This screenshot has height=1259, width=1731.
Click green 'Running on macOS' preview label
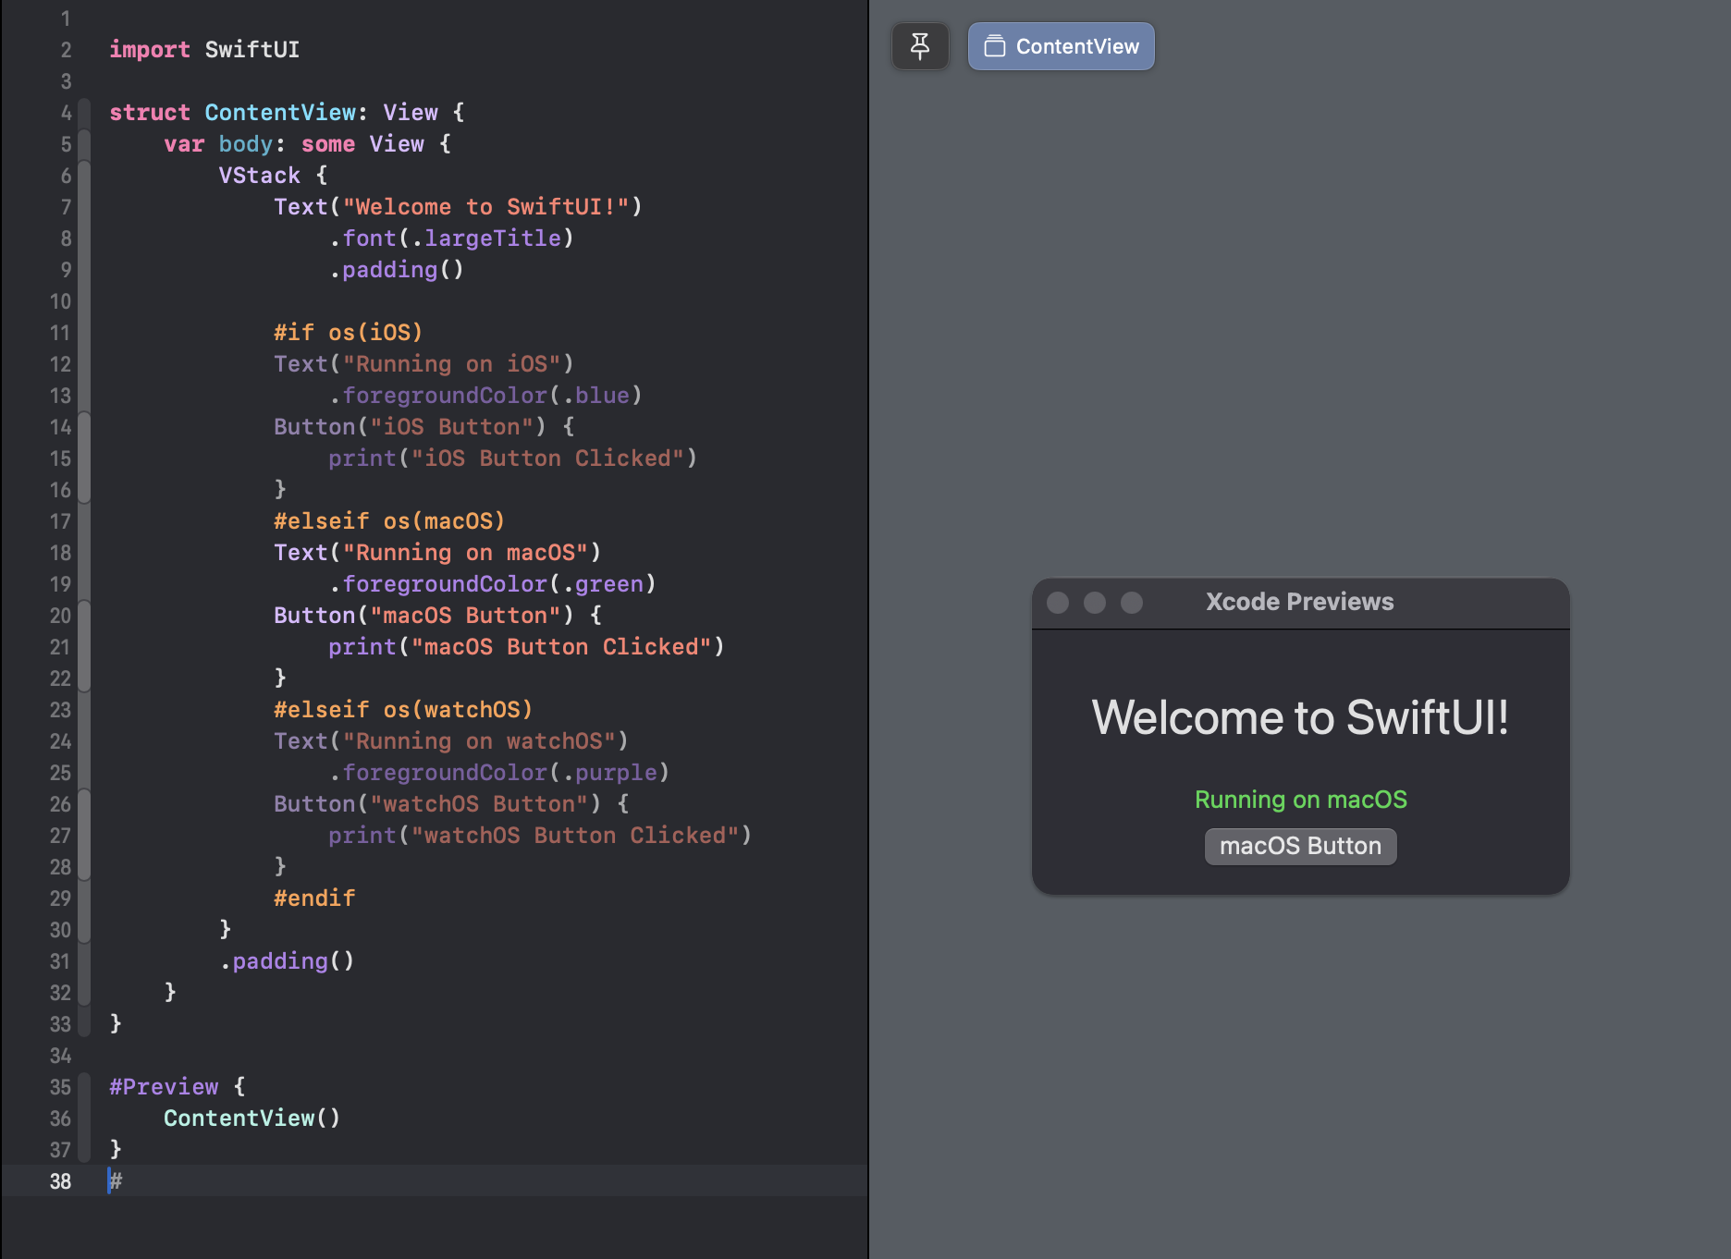1301,800
